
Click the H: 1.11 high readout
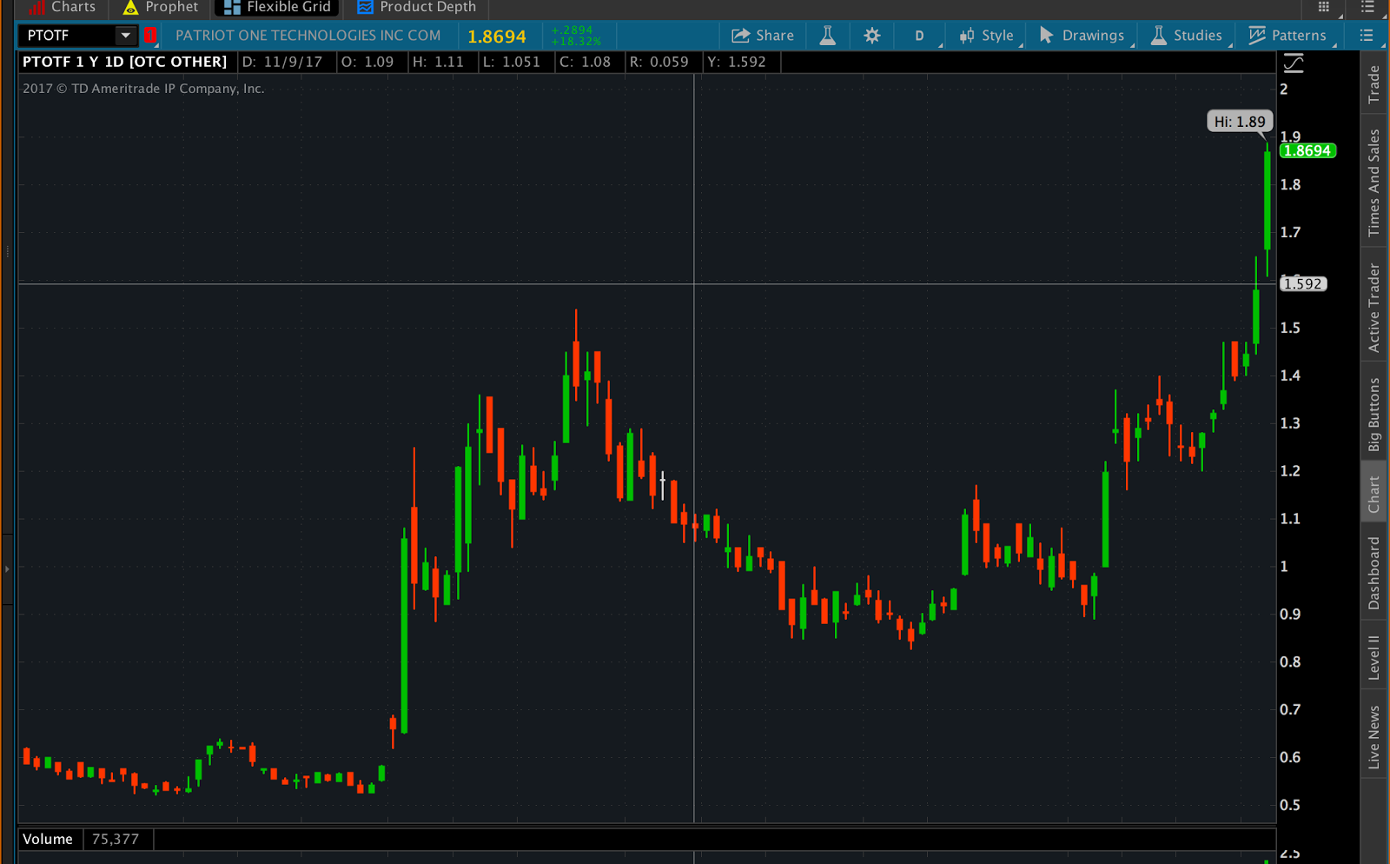pos(438,62)
